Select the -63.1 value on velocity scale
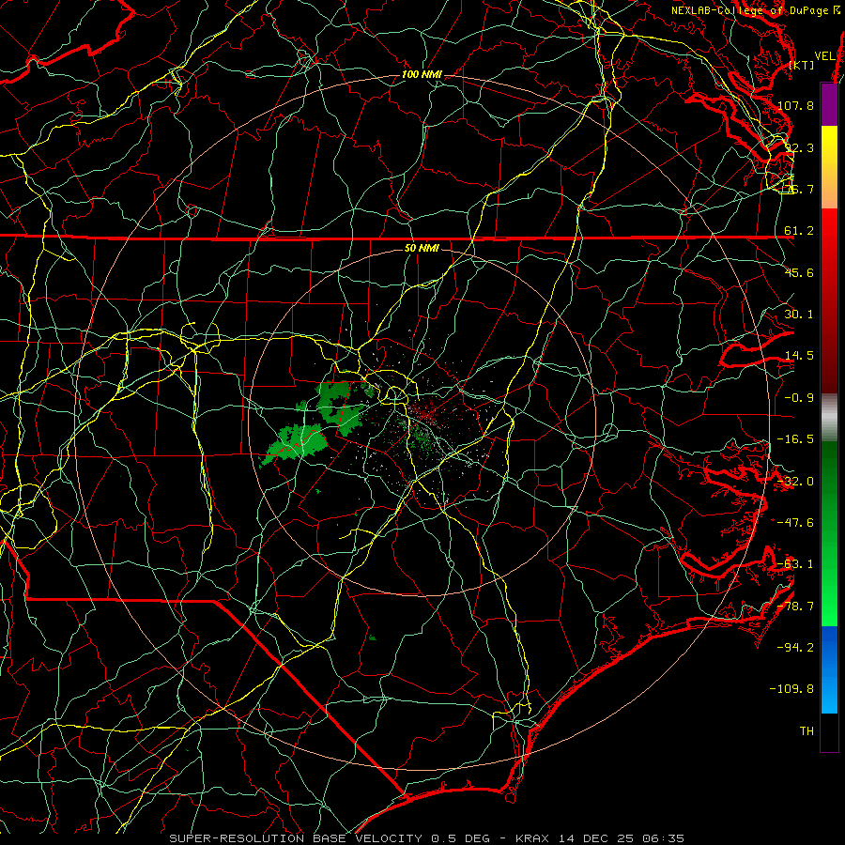Screen dimensions: 845x845 (x=795, y=564)
